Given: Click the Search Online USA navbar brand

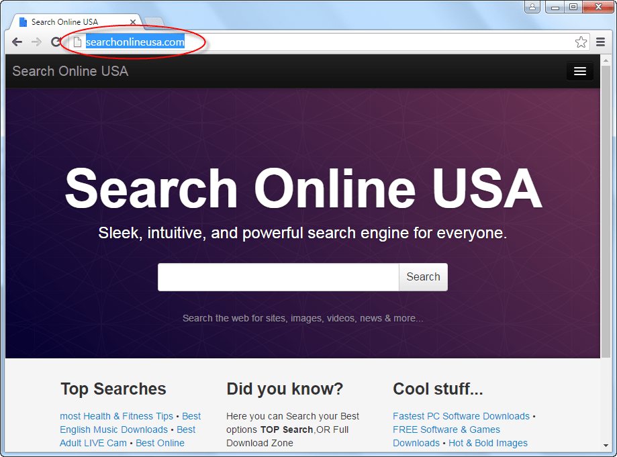Looking at the screenshot, I should (70, 71).
